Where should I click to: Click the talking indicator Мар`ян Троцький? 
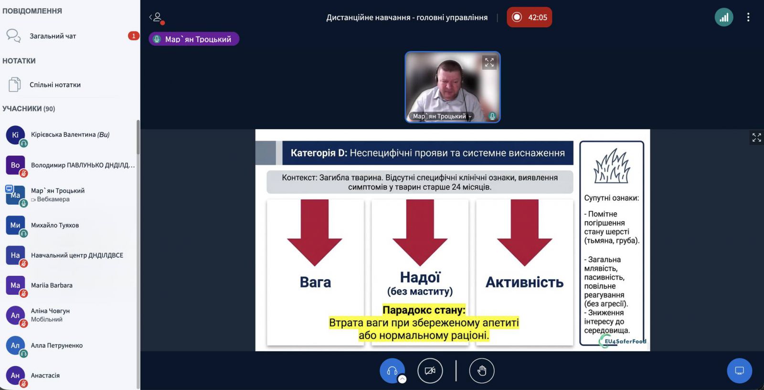194,39
